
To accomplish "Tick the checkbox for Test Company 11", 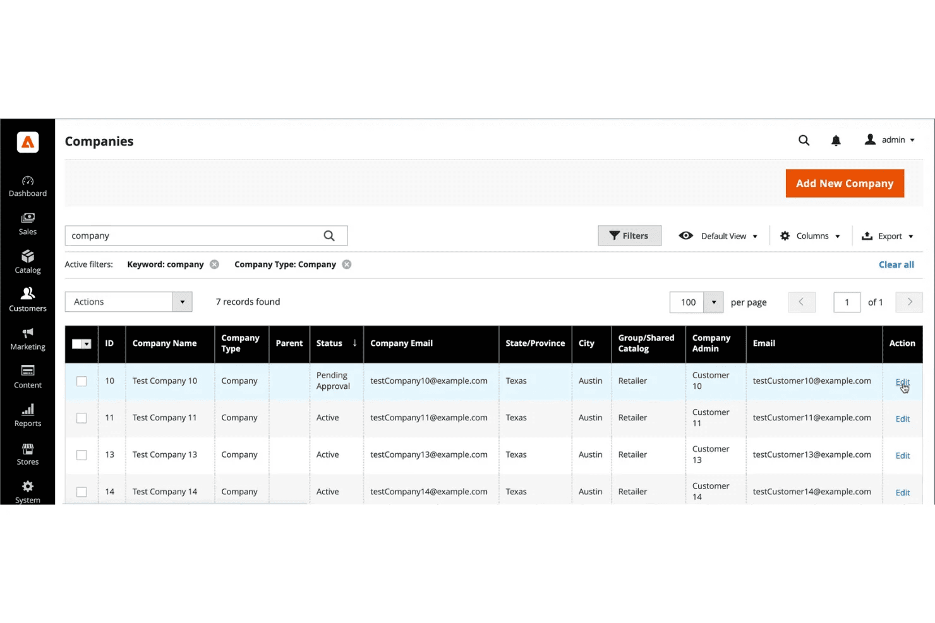I will [81, 418].
